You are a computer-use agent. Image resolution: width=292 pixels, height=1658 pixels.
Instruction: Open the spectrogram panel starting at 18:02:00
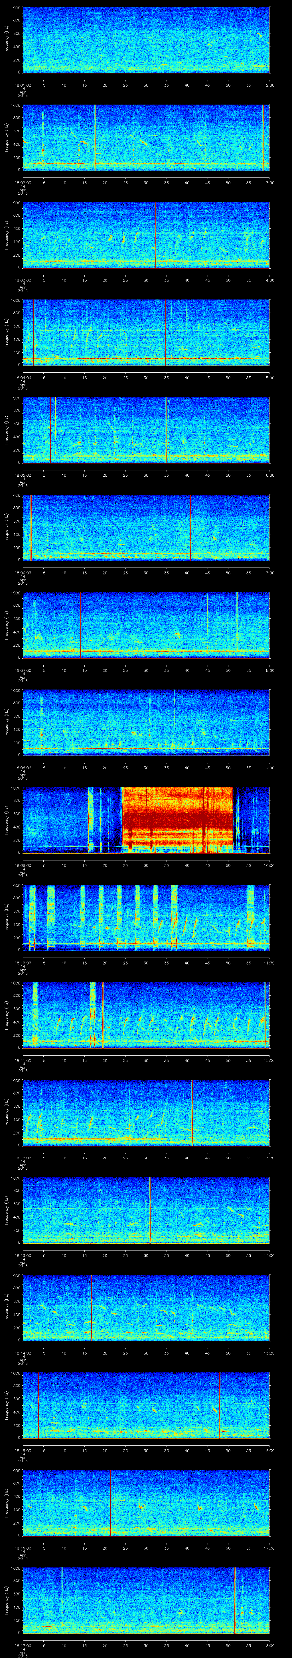tap(146, 138)
